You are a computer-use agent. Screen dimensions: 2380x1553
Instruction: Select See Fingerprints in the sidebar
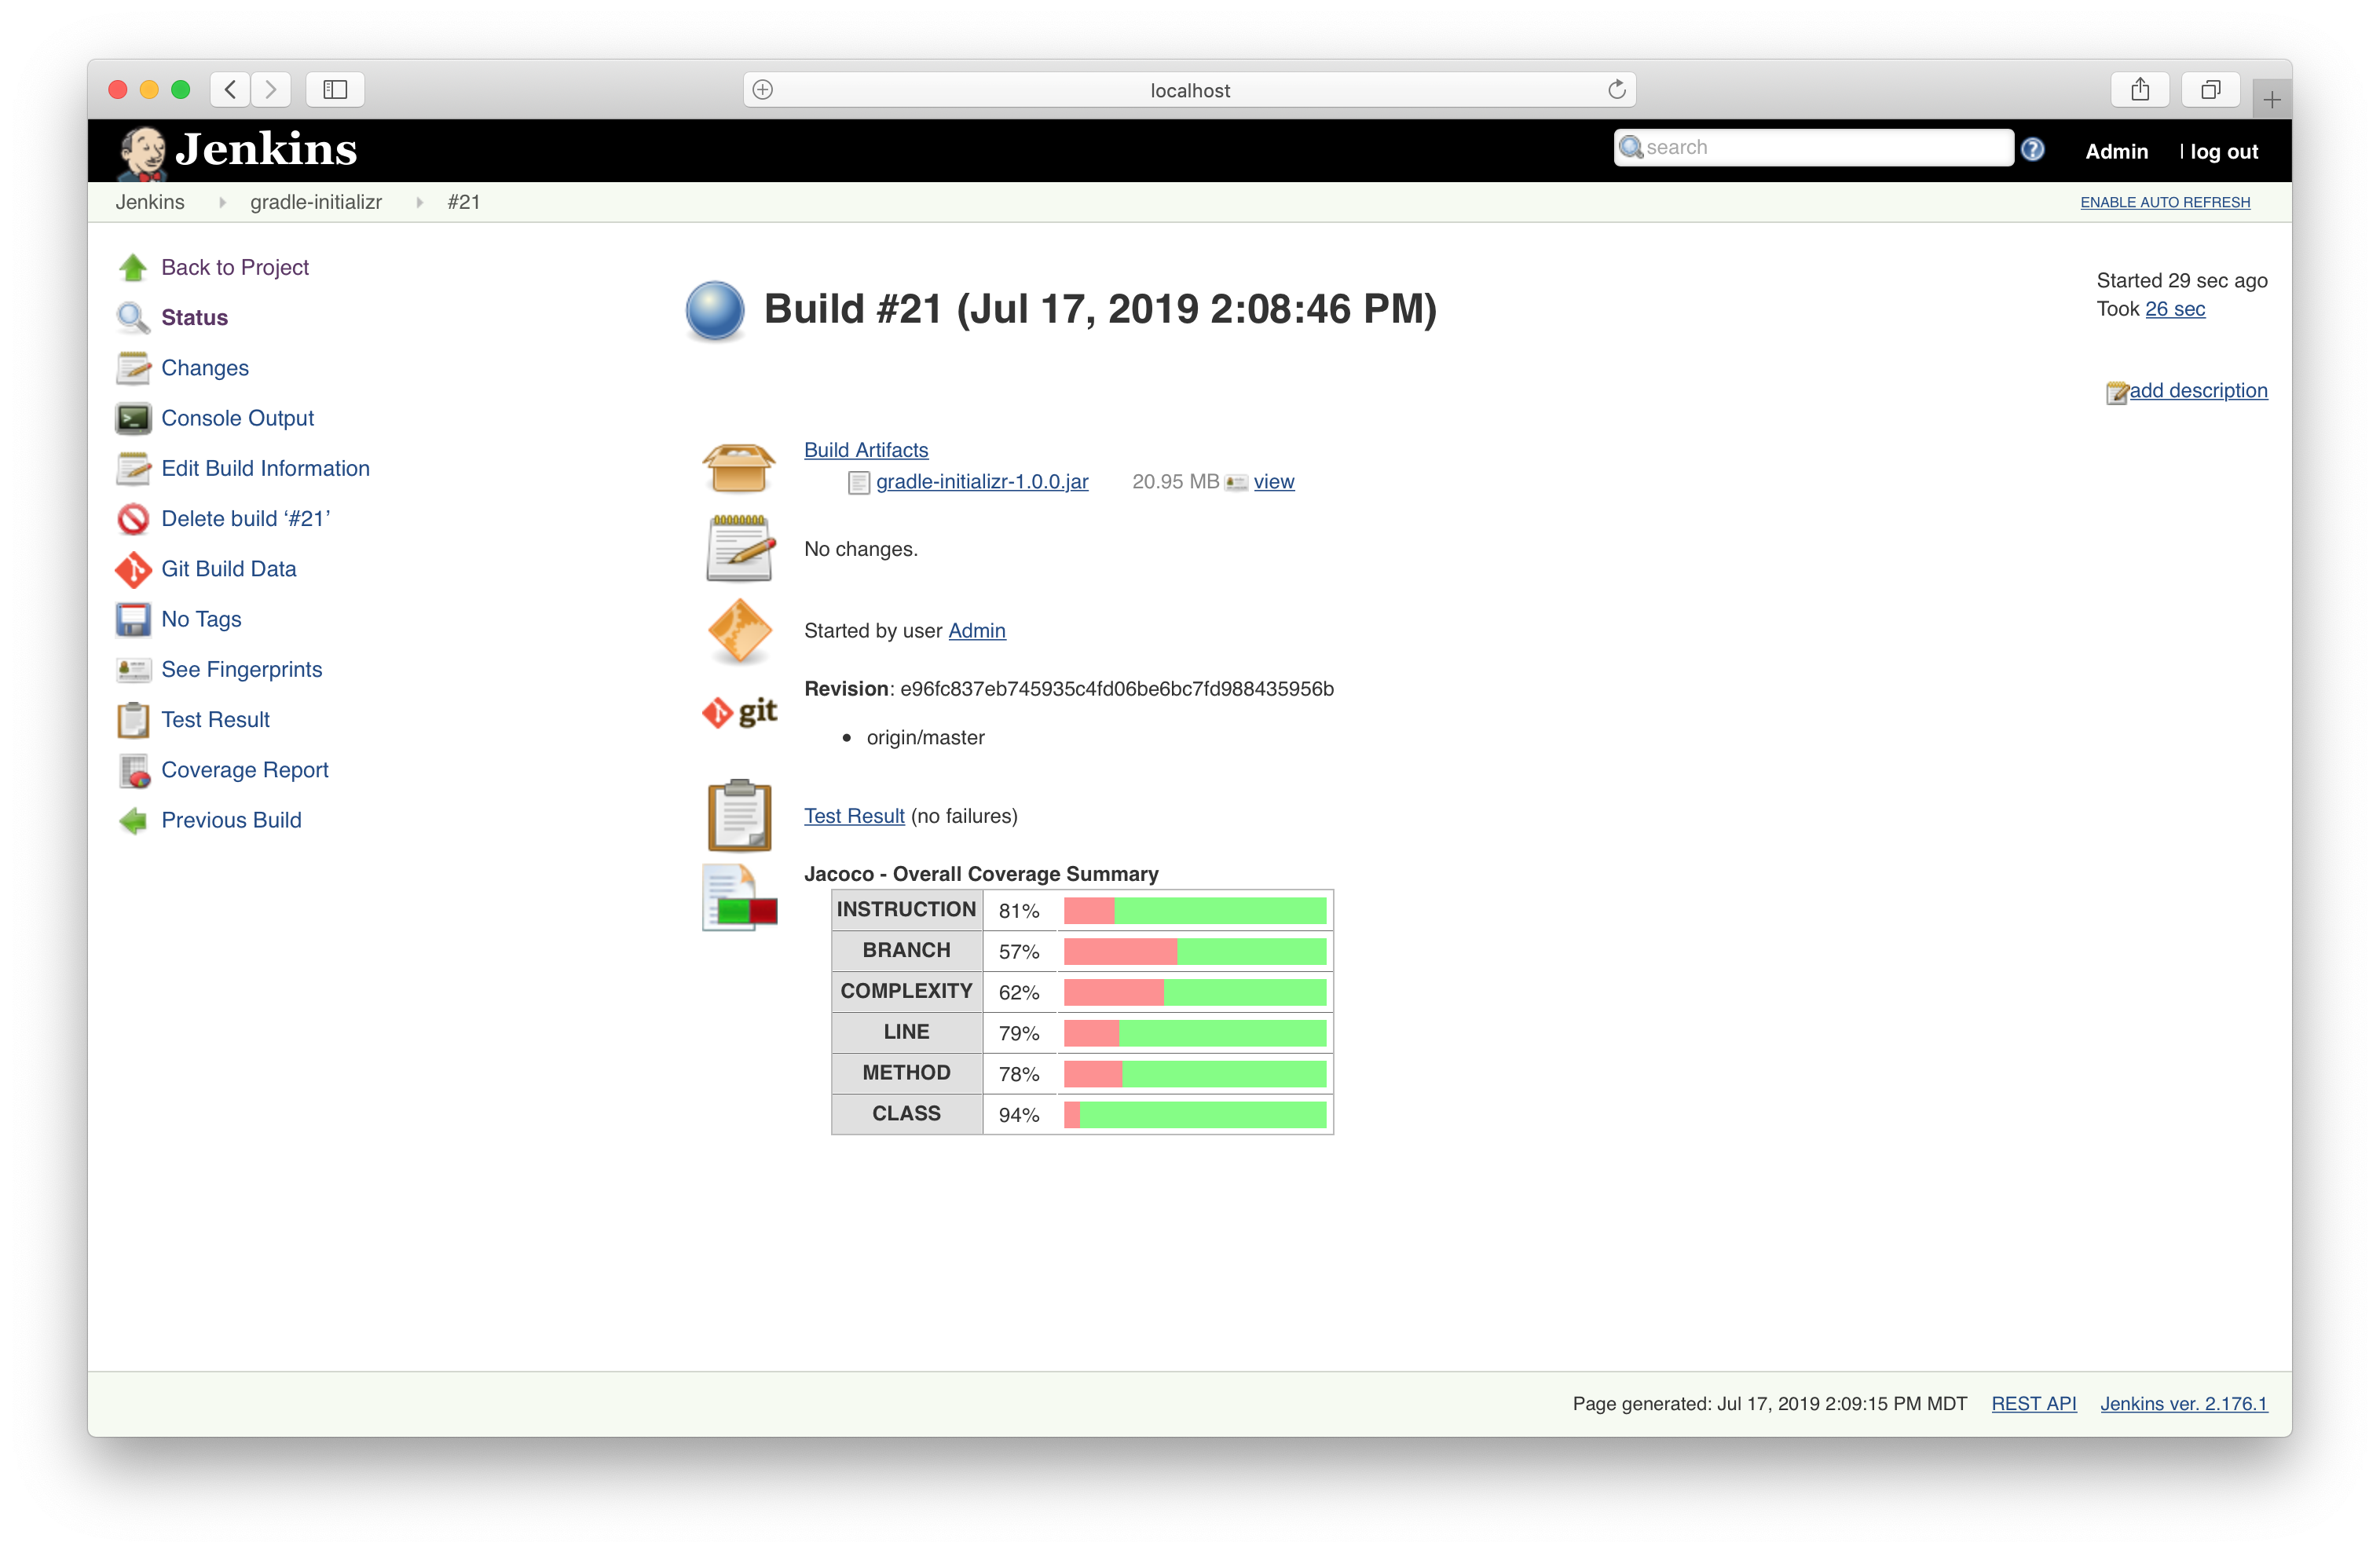coord(241,670)
